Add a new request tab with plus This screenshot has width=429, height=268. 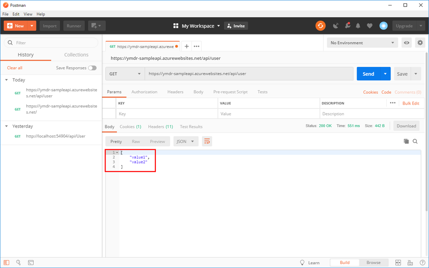pos(186,46)
